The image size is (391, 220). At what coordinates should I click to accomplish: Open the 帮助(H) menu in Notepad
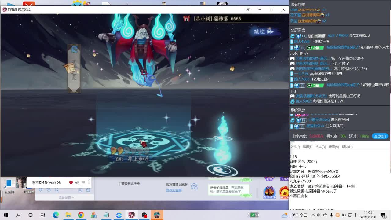[x=347, y=147]
